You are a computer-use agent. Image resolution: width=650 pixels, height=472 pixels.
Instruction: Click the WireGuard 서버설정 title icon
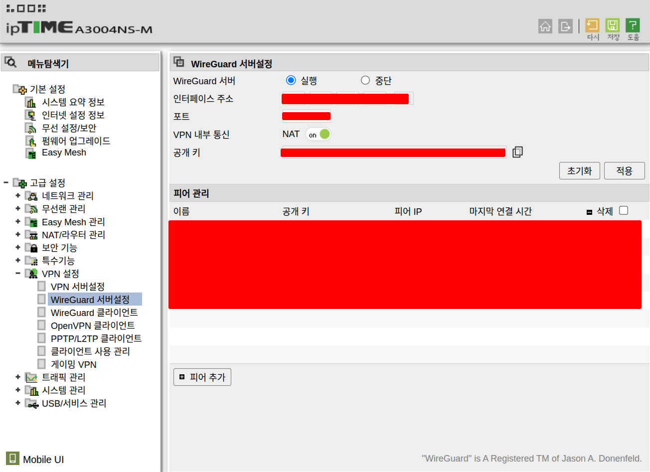178,62
